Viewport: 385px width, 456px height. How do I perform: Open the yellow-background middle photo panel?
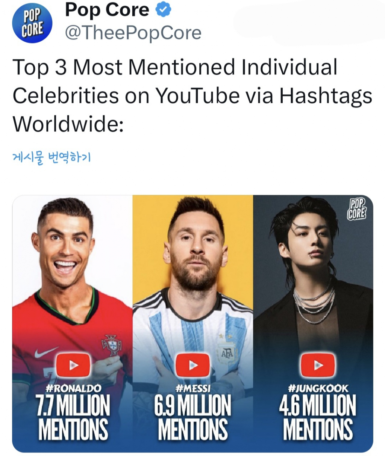pyautogui.click(x=193, y=263)
